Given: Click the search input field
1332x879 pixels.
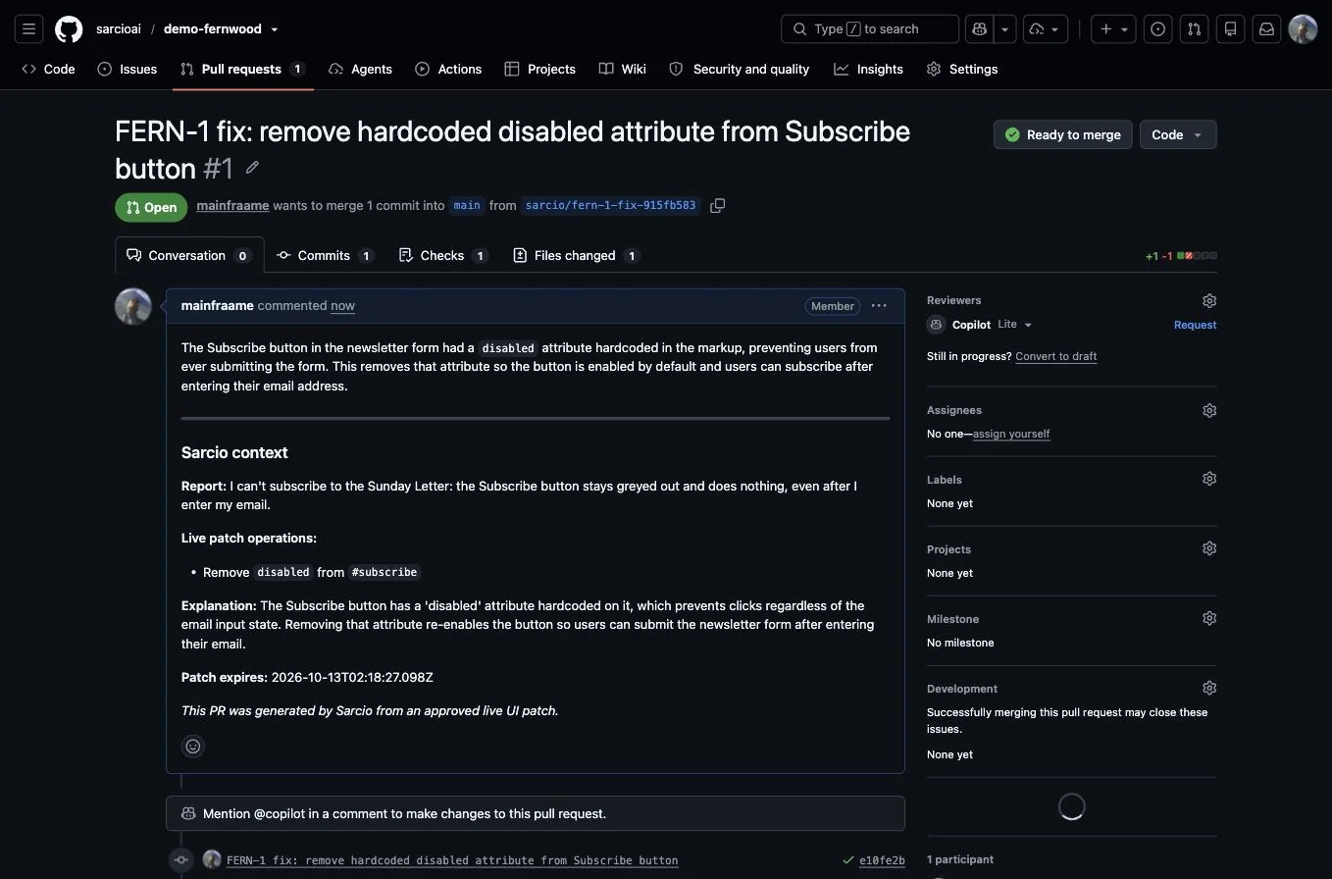Looking at the screenshot, I should click(x=870, y=29).
